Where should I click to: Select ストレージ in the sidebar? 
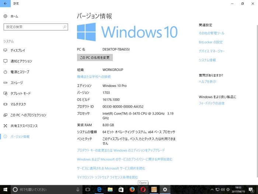[x=17, y=83]
